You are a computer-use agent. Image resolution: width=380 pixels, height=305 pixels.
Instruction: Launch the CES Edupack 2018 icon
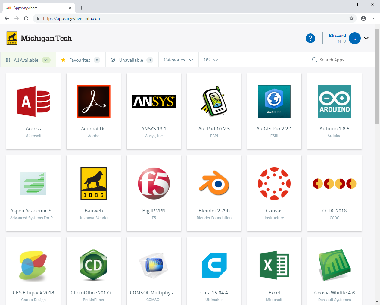[33, 266]
